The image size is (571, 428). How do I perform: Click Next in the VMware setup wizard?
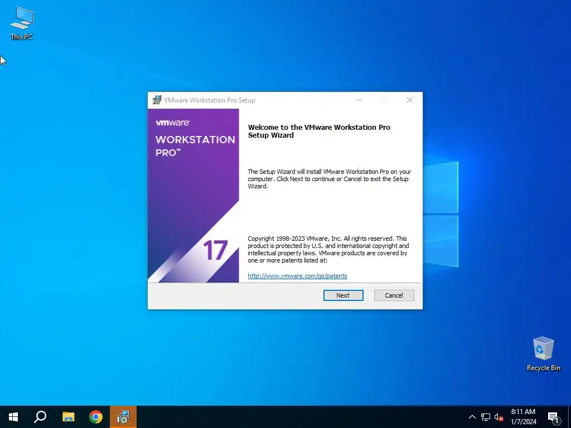[343, 295]
